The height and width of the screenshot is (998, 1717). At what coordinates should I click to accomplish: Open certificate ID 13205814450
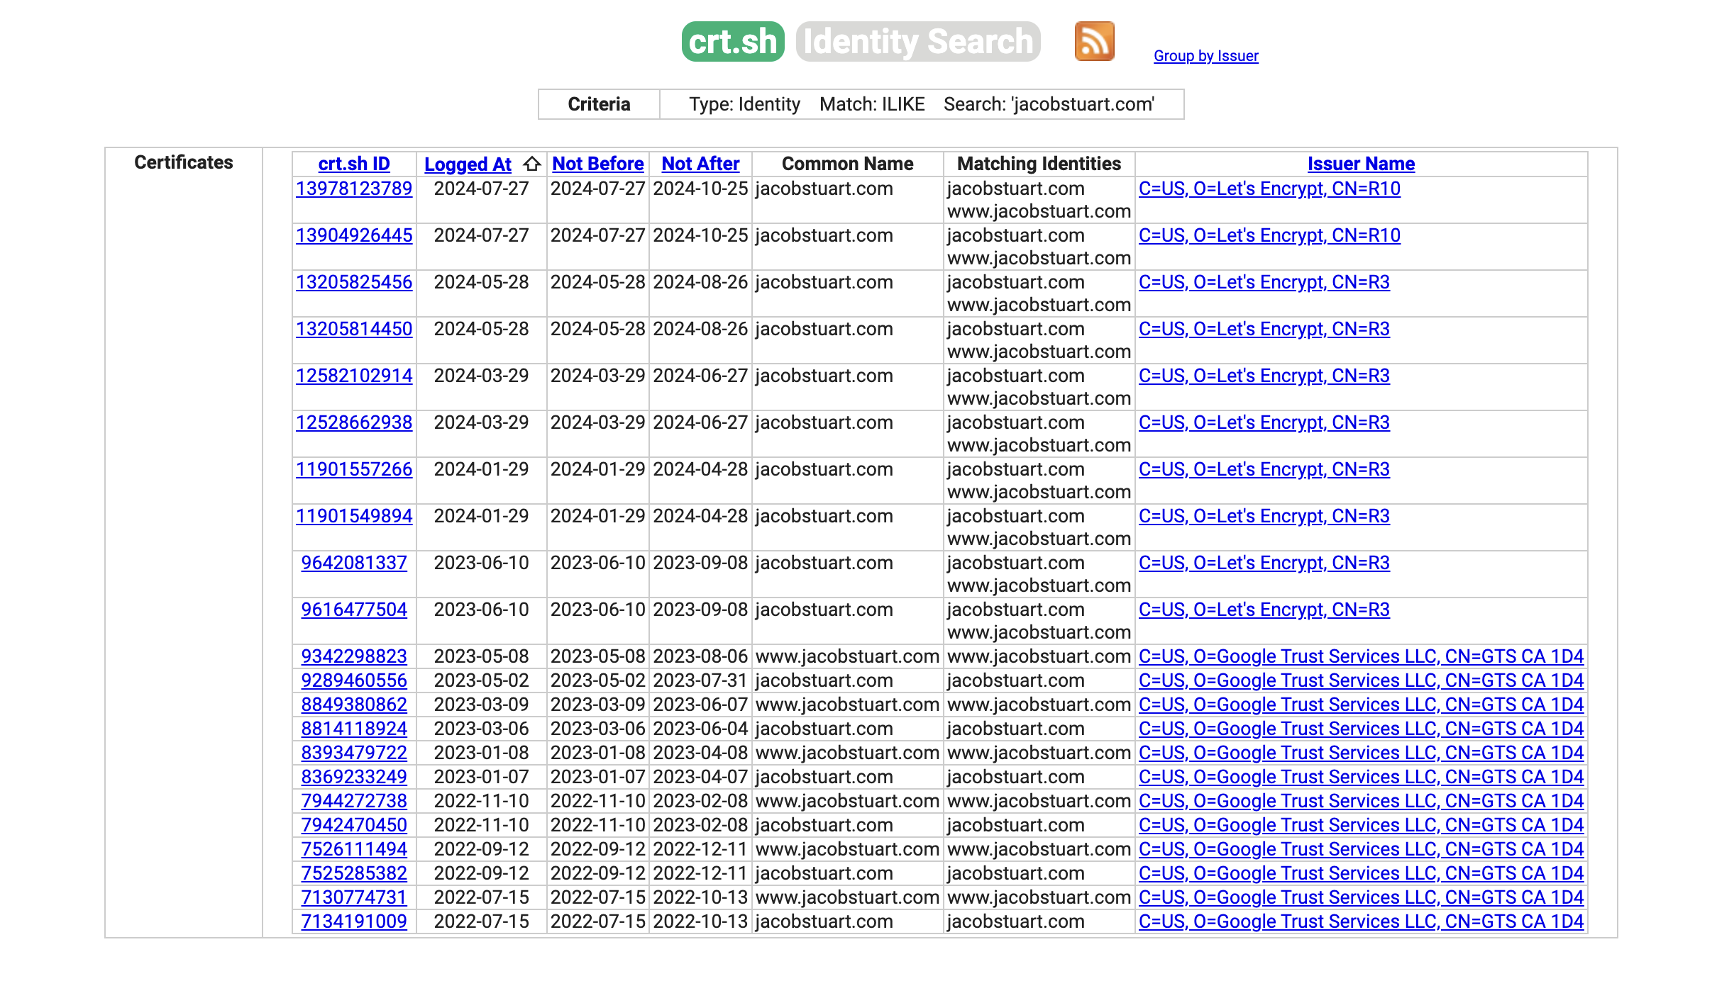coord(354,329)
